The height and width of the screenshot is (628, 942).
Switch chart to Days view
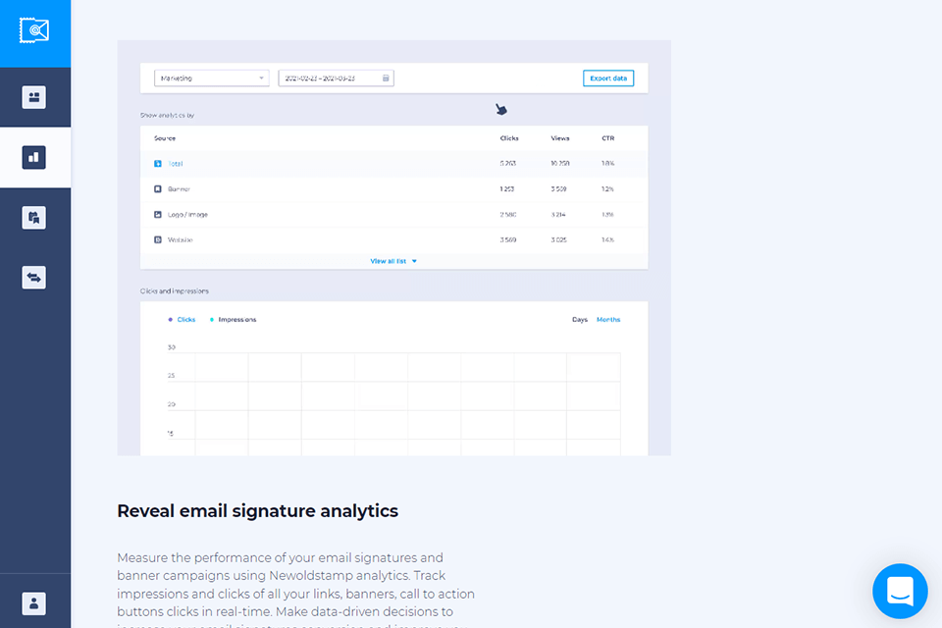tap(580, 320)
